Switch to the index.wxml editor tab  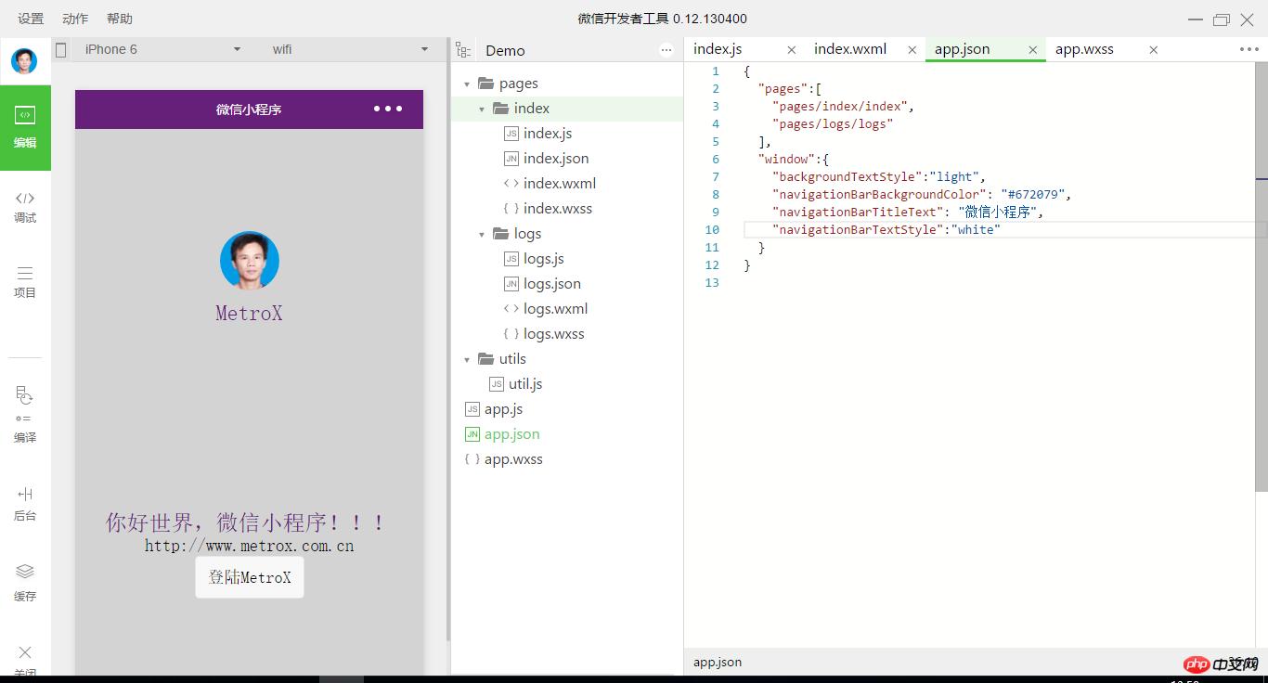(850, 49)
